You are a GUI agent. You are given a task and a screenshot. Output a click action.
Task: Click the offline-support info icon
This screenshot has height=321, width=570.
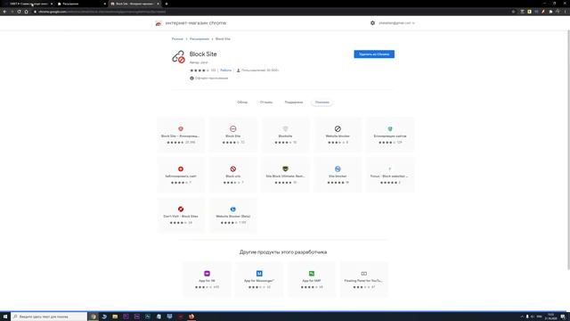click(191, 78)
